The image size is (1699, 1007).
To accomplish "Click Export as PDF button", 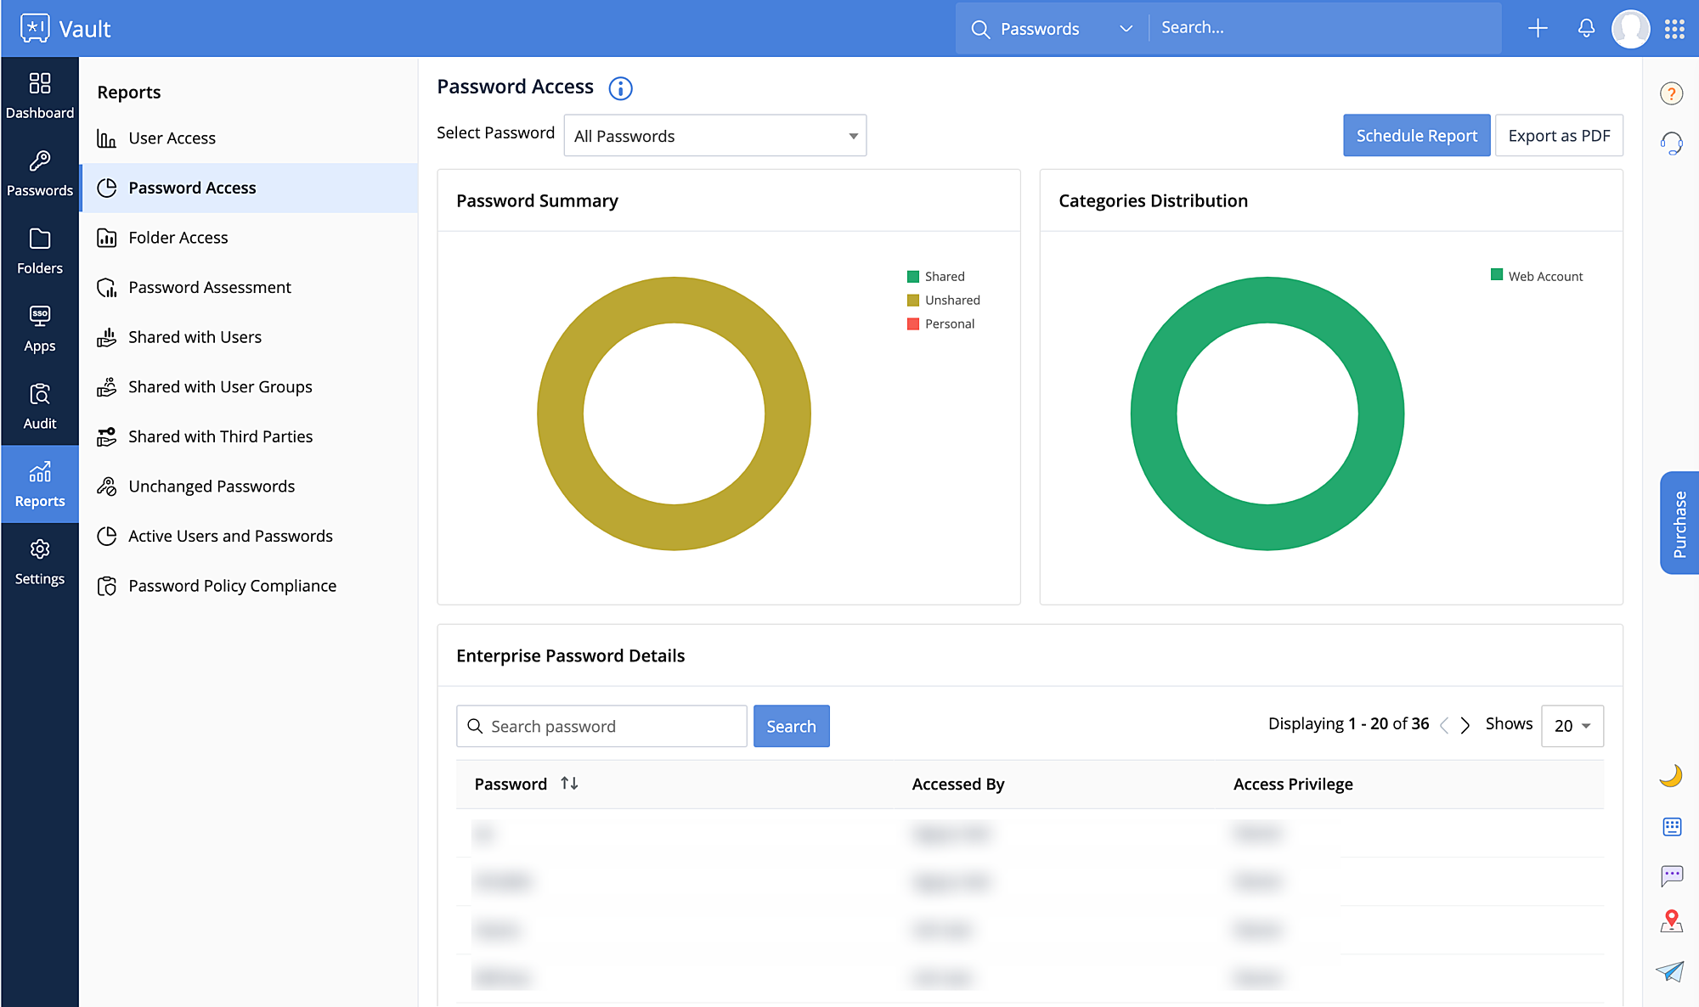I will click(1558, 136).
